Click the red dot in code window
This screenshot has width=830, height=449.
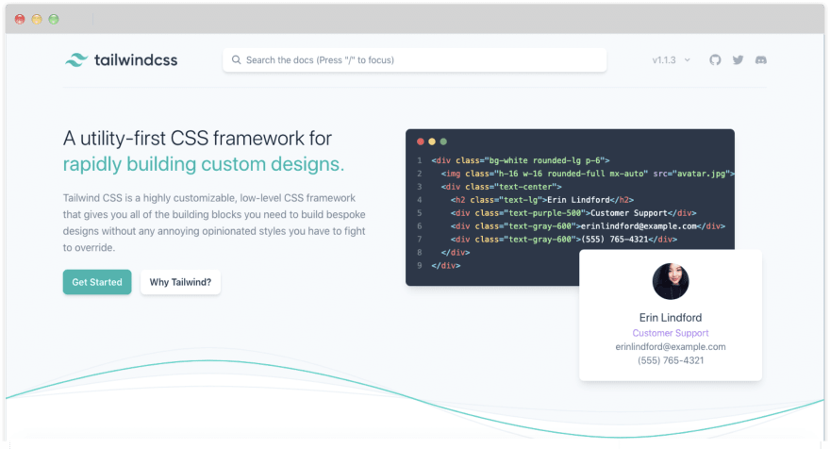[x=421, y=141]
